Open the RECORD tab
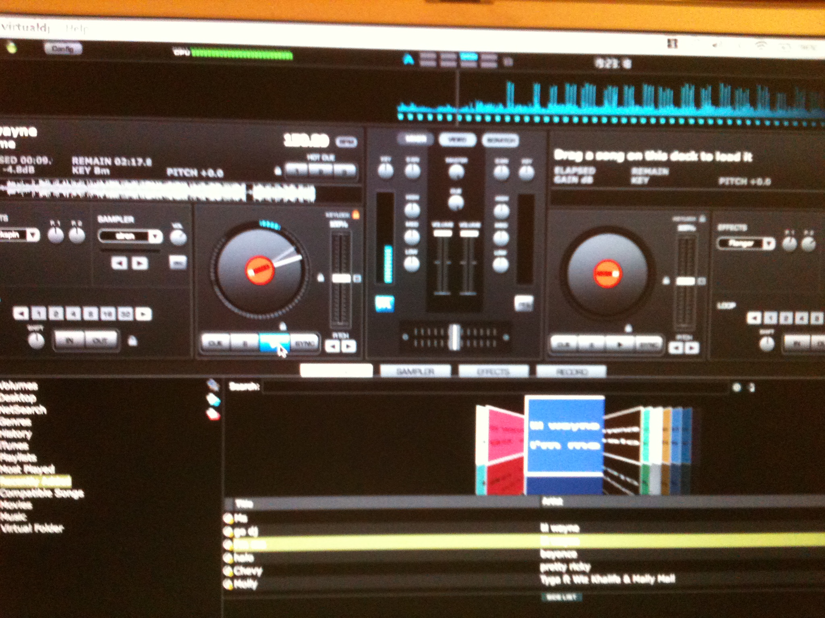825x618 pixels. click(571, 372)
